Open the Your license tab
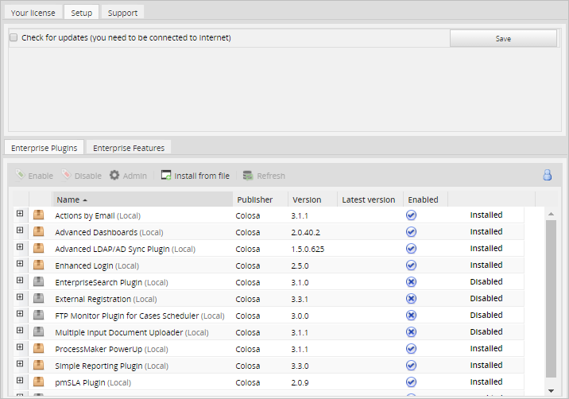 point(32,13)
